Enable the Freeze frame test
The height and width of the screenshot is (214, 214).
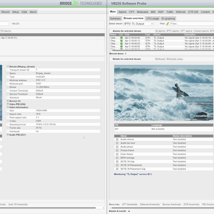click(x=117, y=150)
